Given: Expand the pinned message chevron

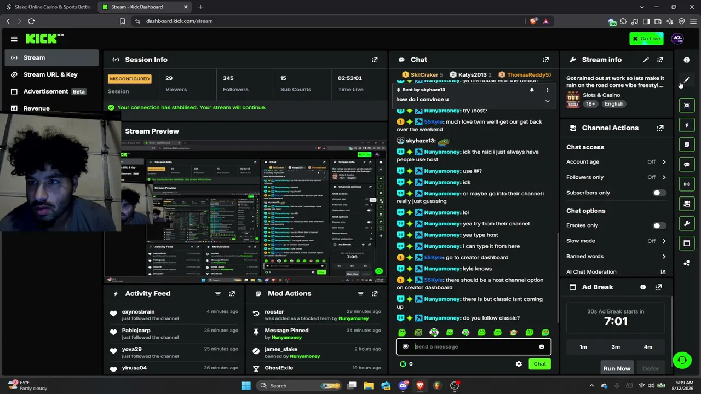Looking at the screenshot, I should pyautogui.click(x=547, y=101).
